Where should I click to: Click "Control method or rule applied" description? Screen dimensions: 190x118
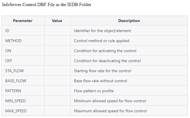coord(102,41)
